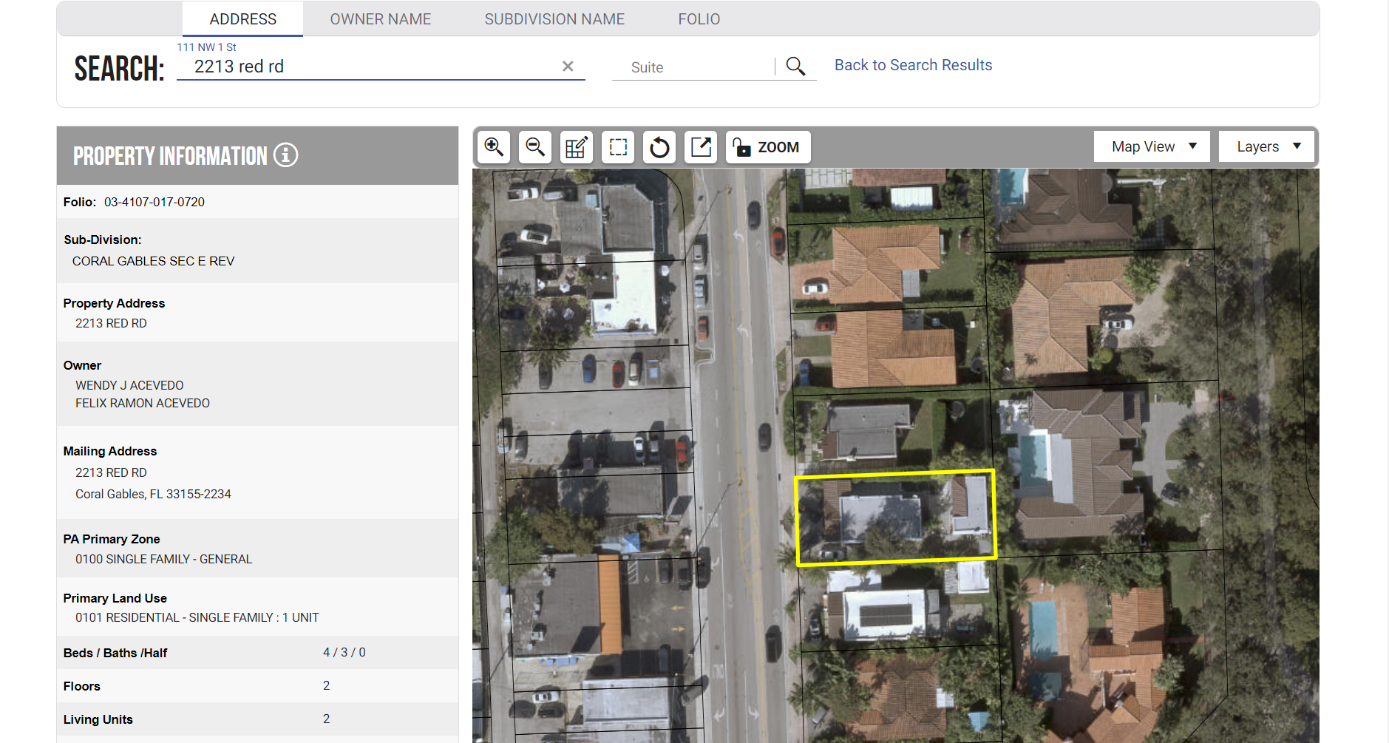Click the search magnifying glass icon
The image size is (1389, 743).
(795, 67)
